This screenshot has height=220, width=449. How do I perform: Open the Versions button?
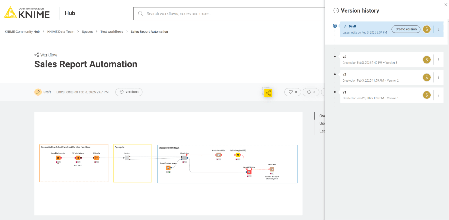129,92
